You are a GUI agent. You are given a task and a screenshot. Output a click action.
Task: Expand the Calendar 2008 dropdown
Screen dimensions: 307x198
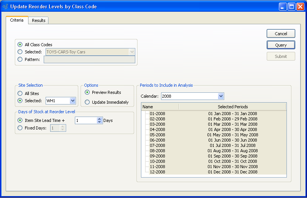[221, 96]
